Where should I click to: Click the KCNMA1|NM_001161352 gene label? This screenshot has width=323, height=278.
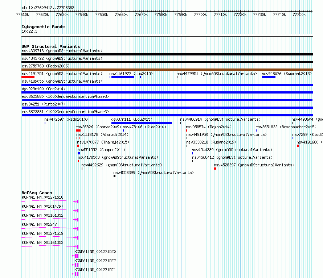[x=42, y=215]
